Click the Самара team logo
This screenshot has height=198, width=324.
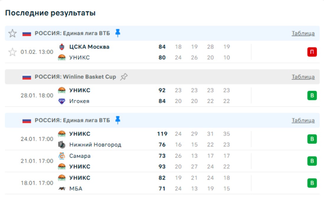(x=62, y=156)
